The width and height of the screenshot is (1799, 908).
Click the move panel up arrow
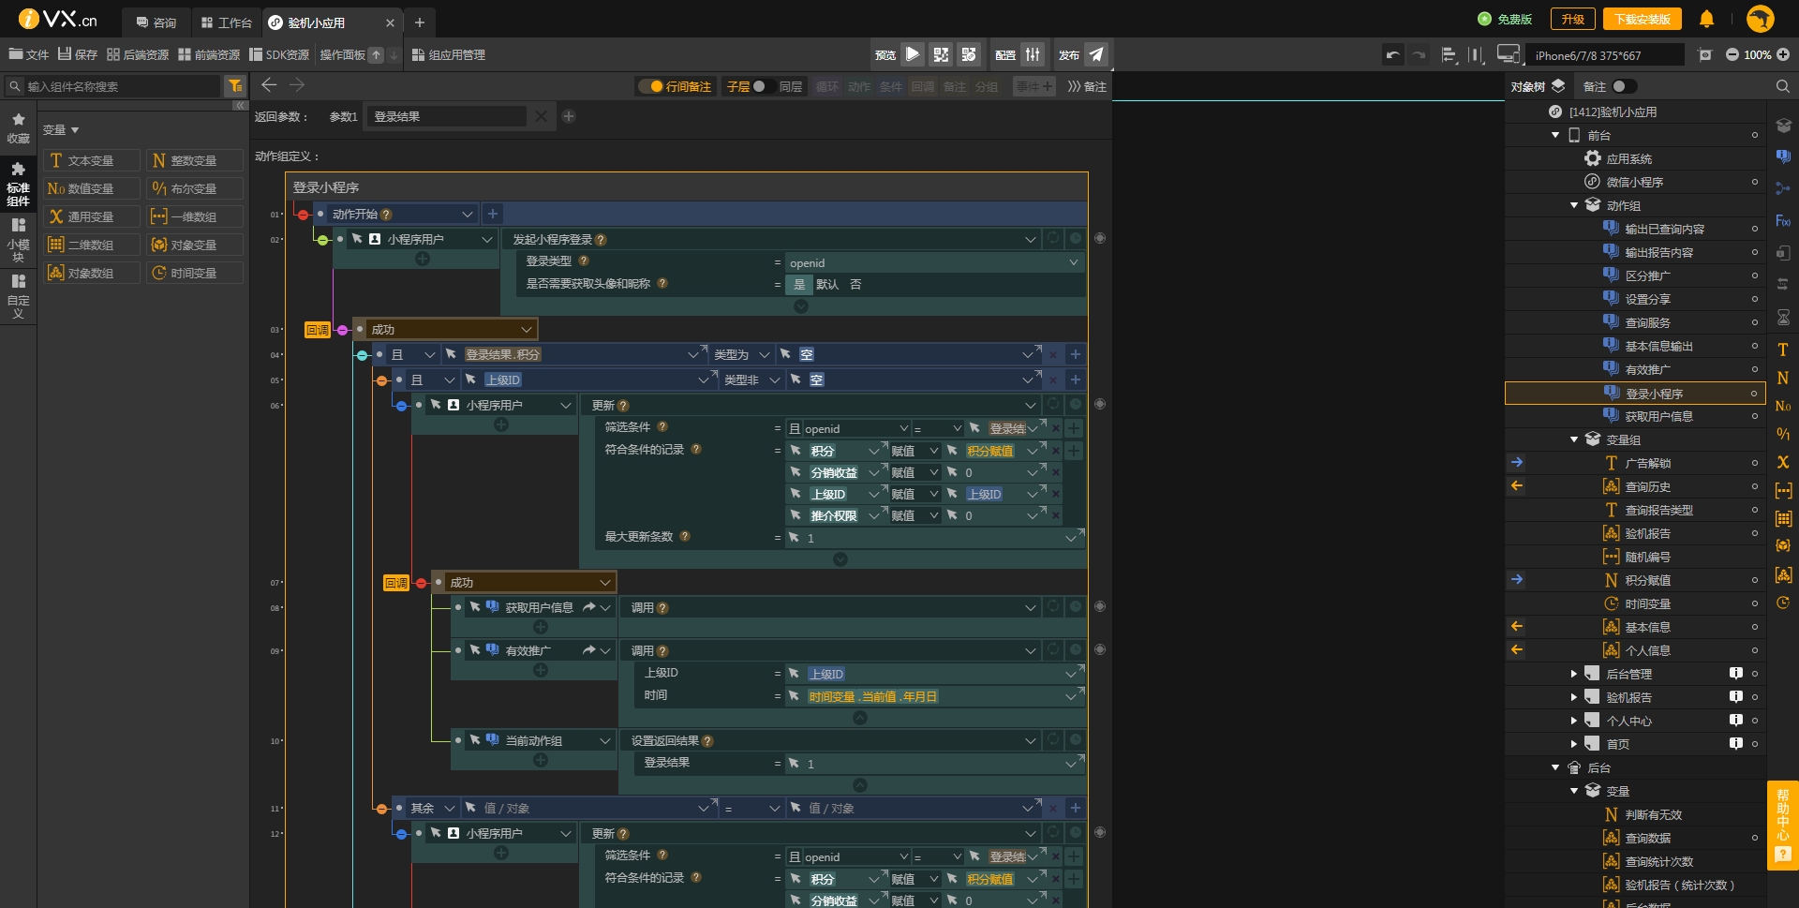pos(376,55)
